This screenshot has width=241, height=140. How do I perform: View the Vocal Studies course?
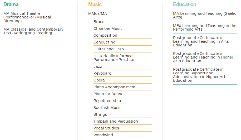tap(106, 128)
